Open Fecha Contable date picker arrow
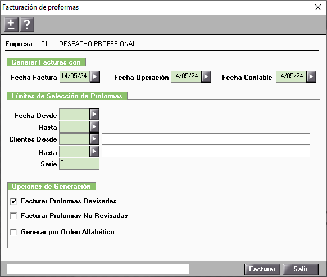Image resolution: width=327 pixels, height=277 pixels. [311, 76]
